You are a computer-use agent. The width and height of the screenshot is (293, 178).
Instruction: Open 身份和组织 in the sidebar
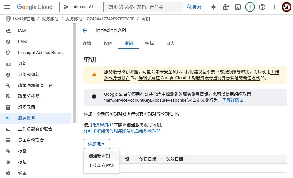(36, 74)
